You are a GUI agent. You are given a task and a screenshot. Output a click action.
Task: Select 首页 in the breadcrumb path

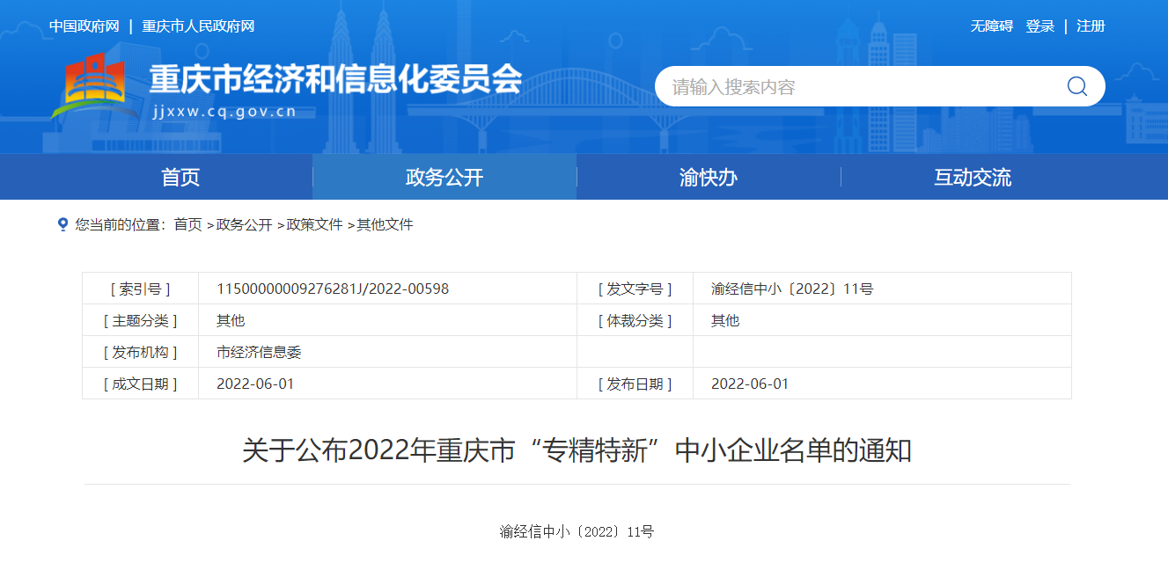pos(187,224)
